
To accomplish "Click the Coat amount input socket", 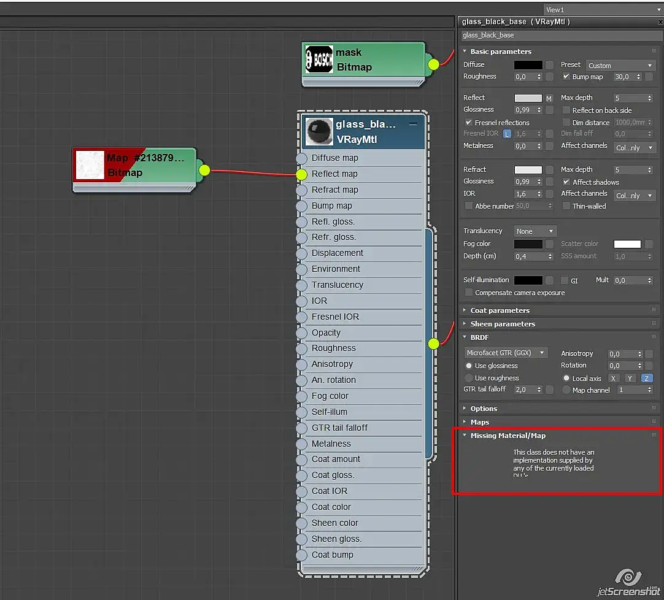I will click(x=301, y=460).
